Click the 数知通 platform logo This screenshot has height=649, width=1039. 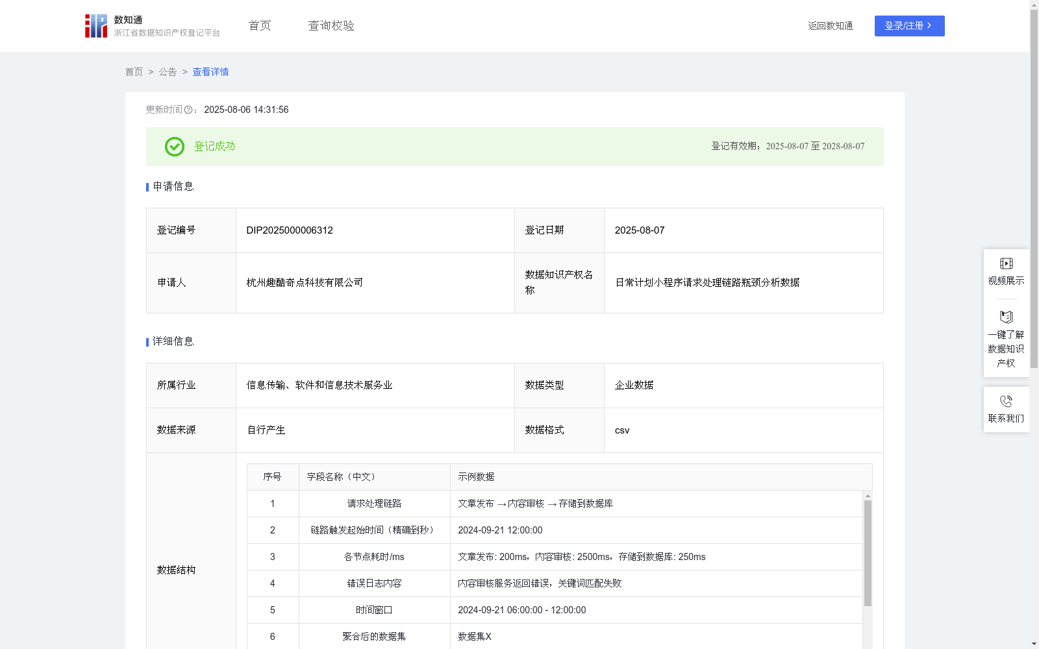(x=153, y=26)
